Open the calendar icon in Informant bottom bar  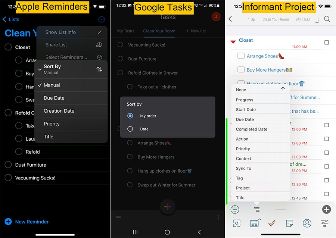[255, 223]
